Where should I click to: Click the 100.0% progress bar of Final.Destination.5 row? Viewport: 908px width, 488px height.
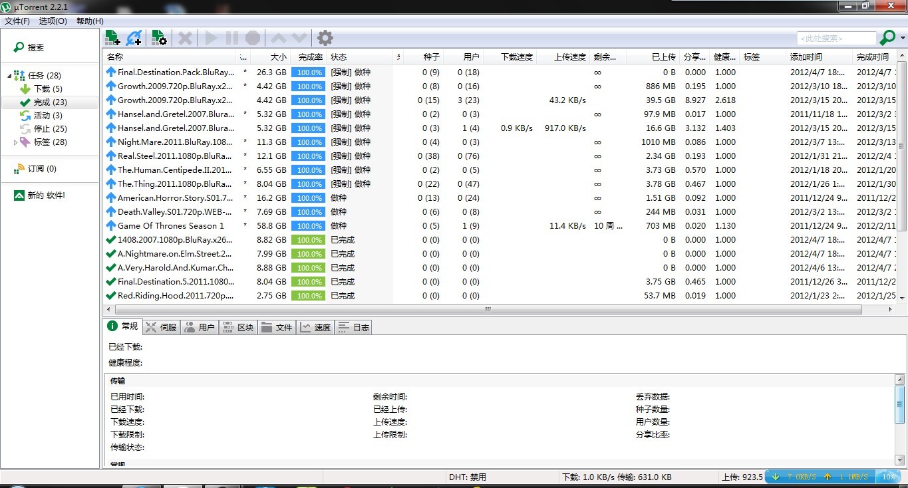tap(309, 282)
